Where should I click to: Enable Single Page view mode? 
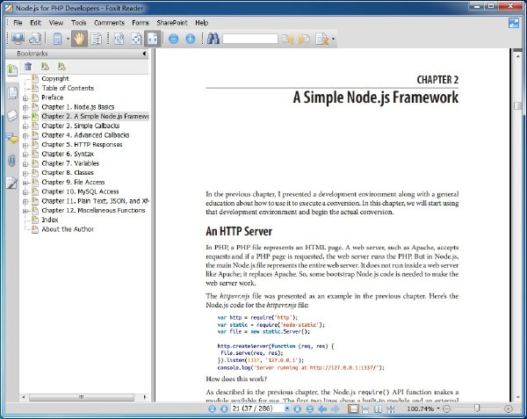(353, 409)
